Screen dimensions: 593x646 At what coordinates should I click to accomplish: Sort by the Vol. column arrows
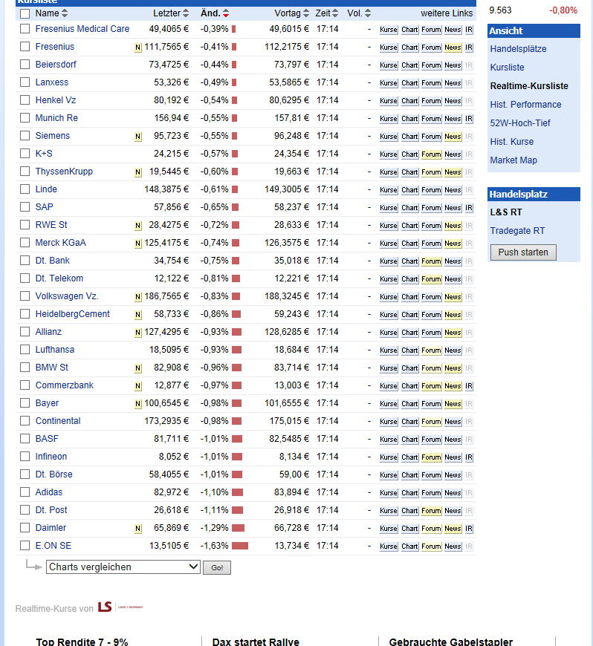click(x=368, y=13)
